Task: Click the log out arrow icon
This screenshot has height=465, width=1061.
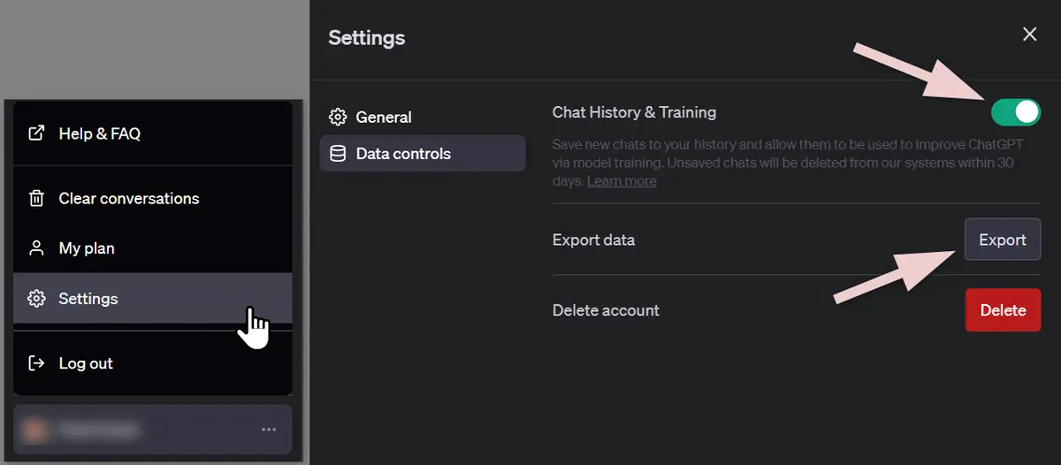Action: [x=36, y=363]
